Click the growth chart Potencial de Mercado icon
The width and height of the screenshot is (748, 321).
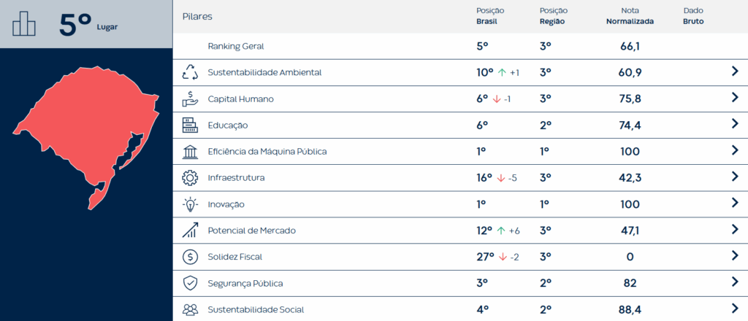click(190, 231)
